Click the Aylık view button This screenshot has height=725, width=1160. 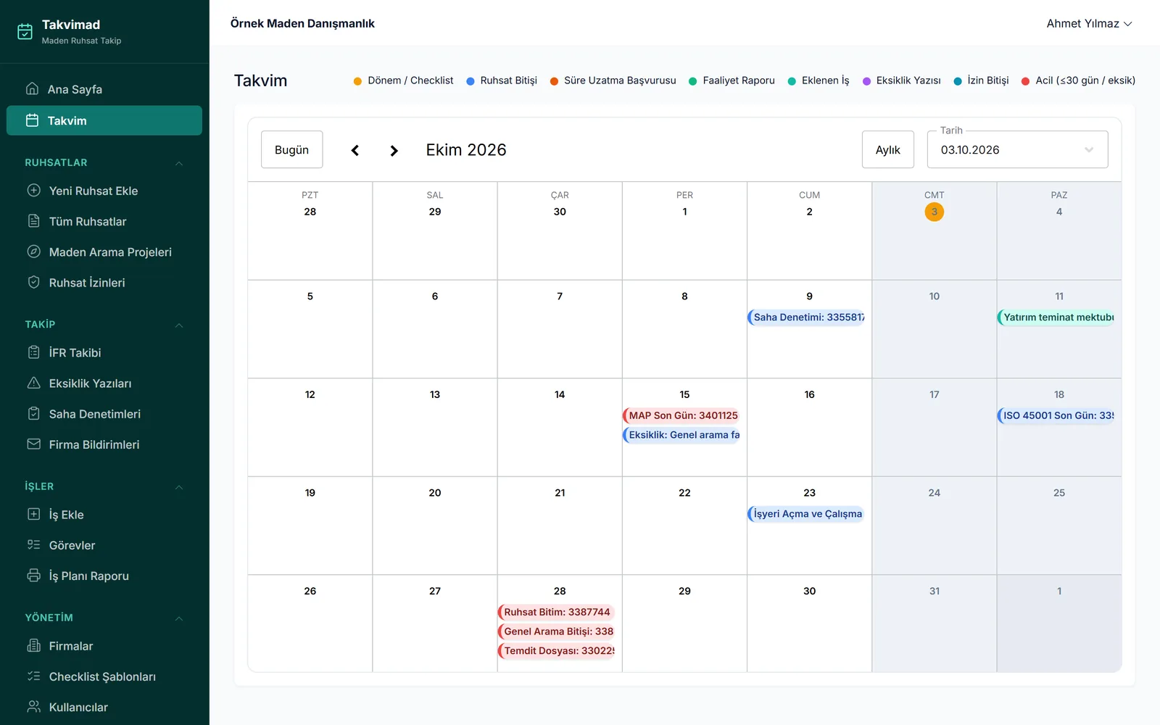point(887,149)
